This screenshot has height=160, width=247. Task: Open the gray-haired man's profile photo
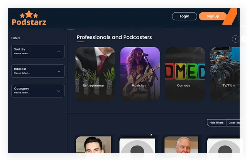tap(181, 145)
